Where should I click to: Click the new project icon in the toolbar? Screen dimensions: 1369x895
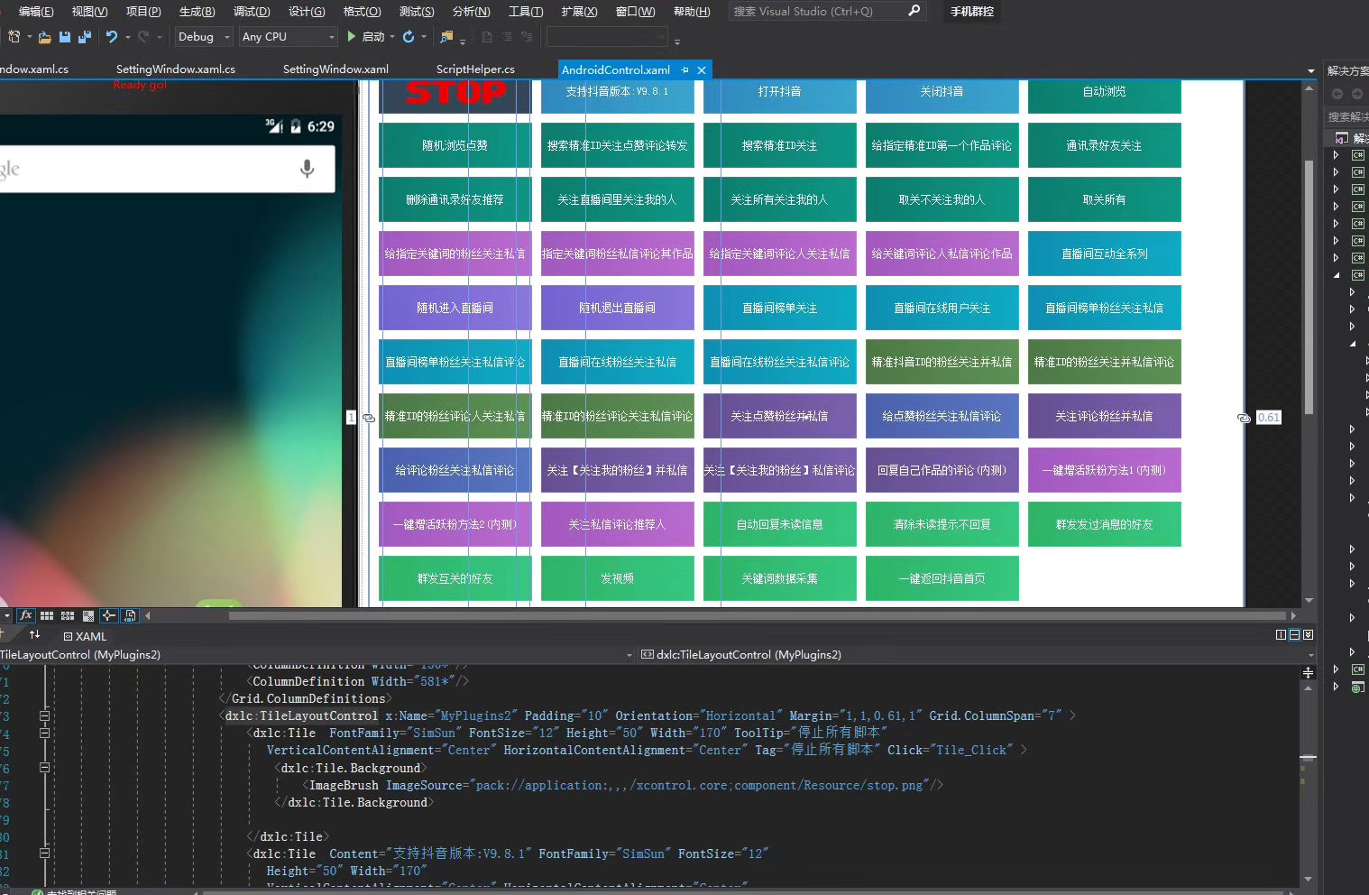click(14, 37)
